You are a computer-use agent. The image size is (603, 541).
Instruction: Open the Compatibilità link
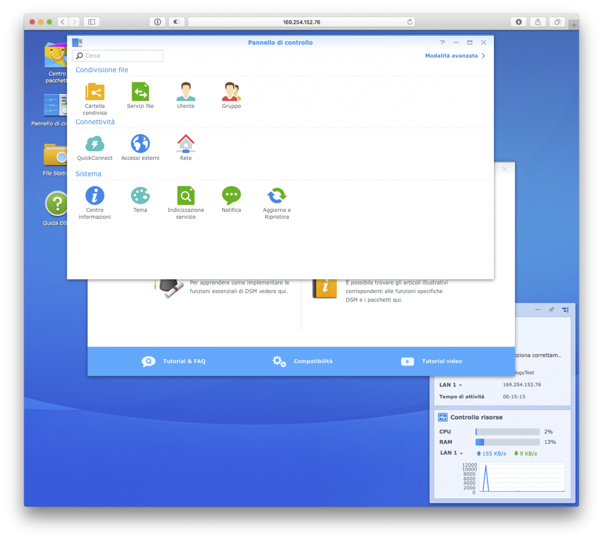click(x=303, y=362)
